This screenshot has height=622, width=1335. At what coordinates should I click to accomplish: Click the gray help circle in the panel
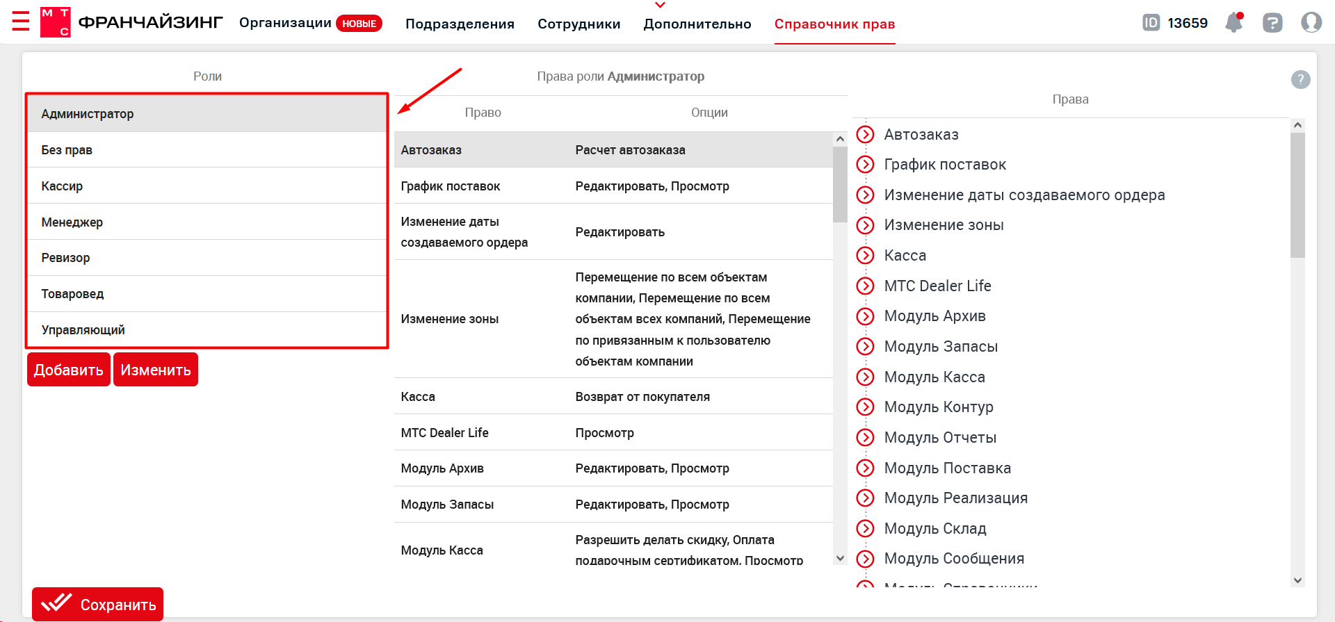(1301, 79)
